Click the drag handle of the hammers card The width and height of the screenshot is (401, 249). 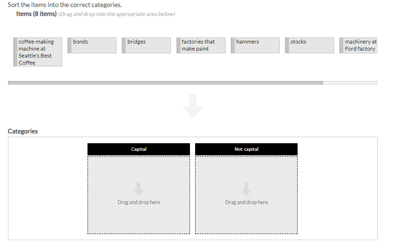pyautogui.click(x=233, y=45)
